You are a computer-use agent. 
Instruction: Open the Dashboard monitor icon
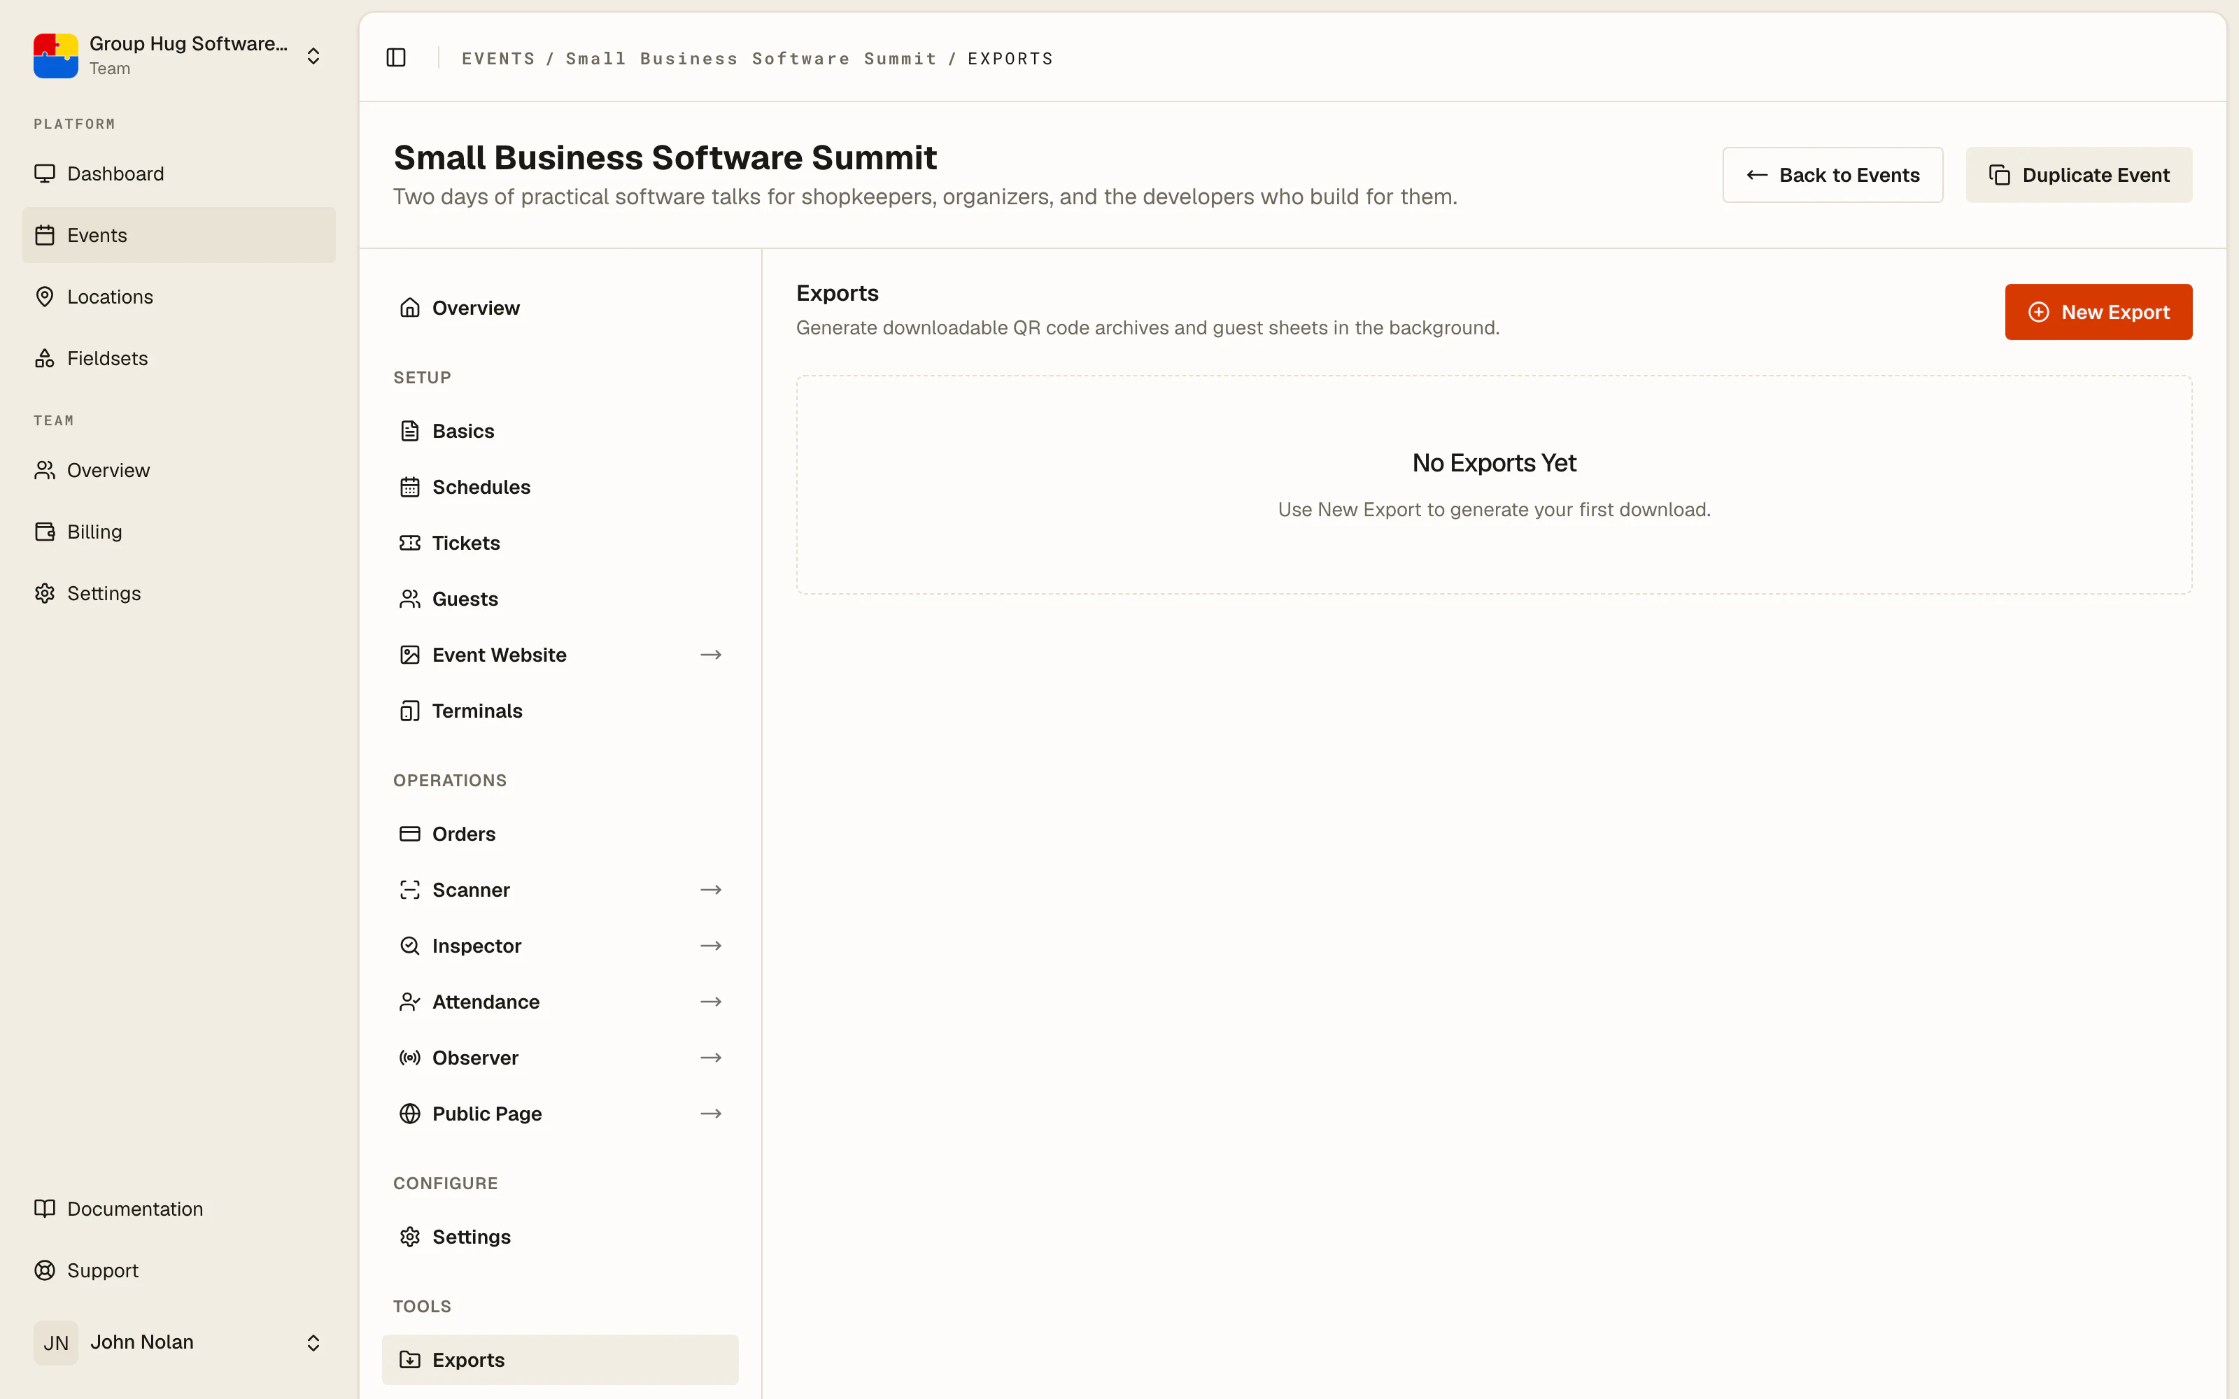click(x=44, y=174)
